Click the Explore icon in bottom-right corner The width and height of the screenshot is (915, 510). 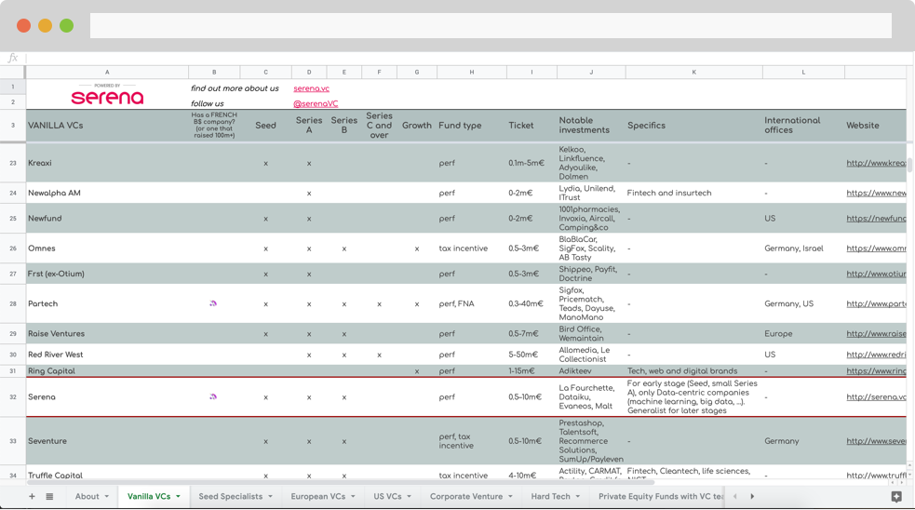[895, 497]
